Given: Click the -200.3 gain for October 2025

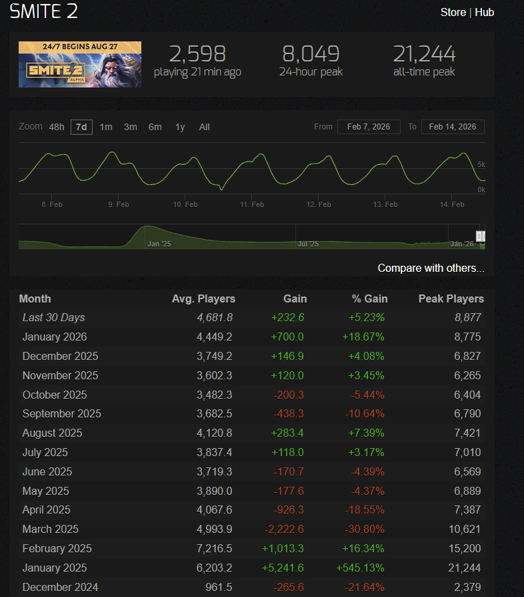Looking at the screenshot, I should point(289,395).
